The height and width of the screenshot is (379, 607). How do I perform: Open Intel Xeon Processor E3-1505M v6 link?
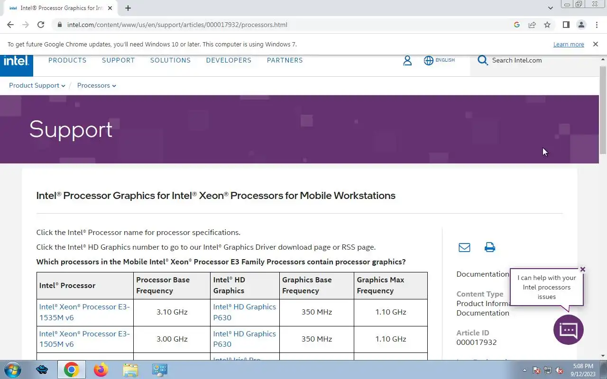tap(84, 339)
